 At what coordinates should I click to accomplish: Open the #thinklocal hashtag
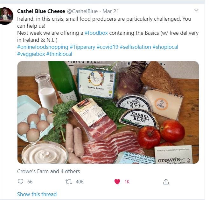59,54
